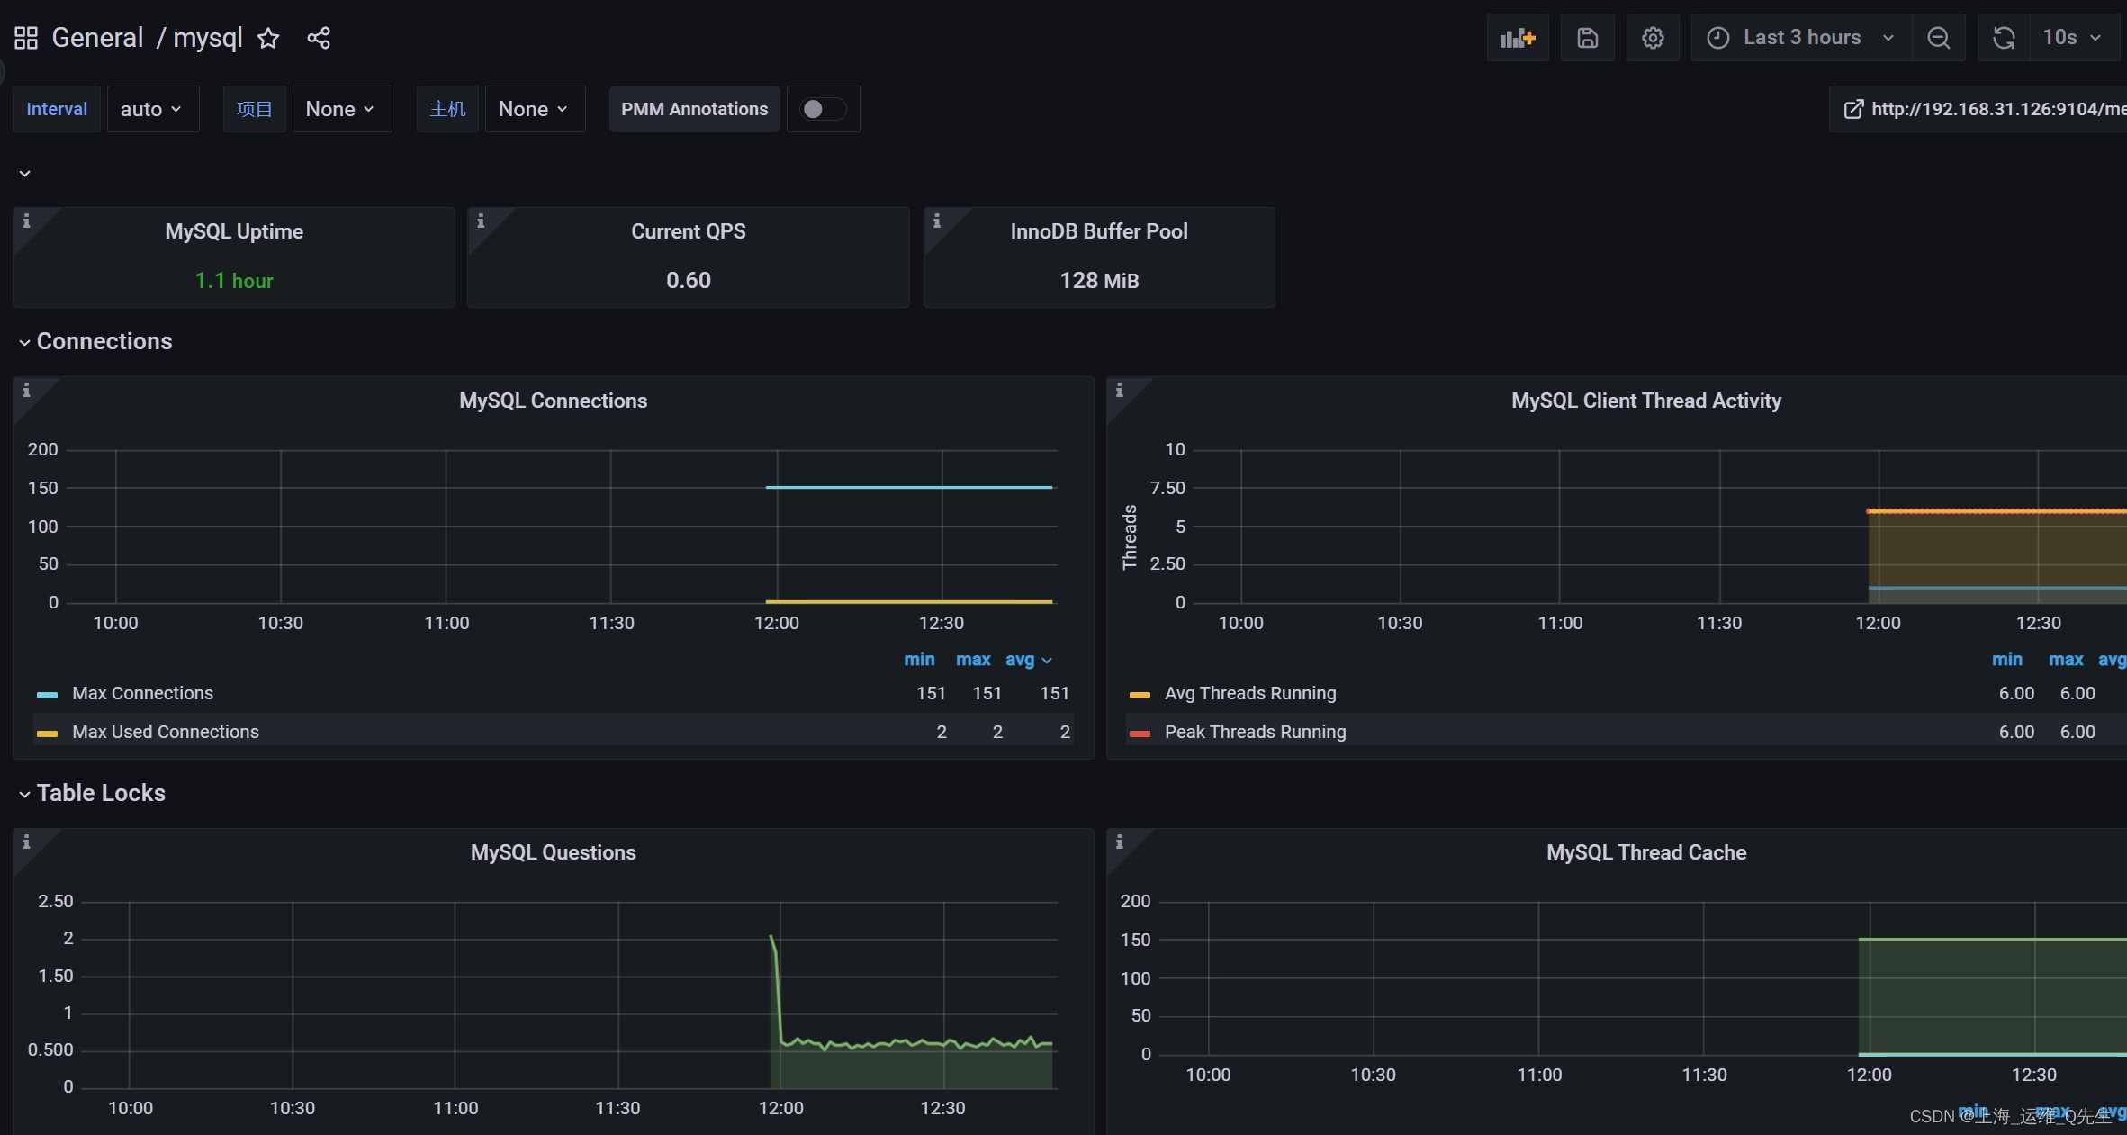Show info for MySQL Uptime panel
The height and width of the screenshot is (1135, 2127).
(x=27, y=221)
